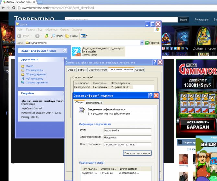Collapse the file and folder tasks panel
Viewport: 217px width, 181px height.
click(x=65, y=51)
